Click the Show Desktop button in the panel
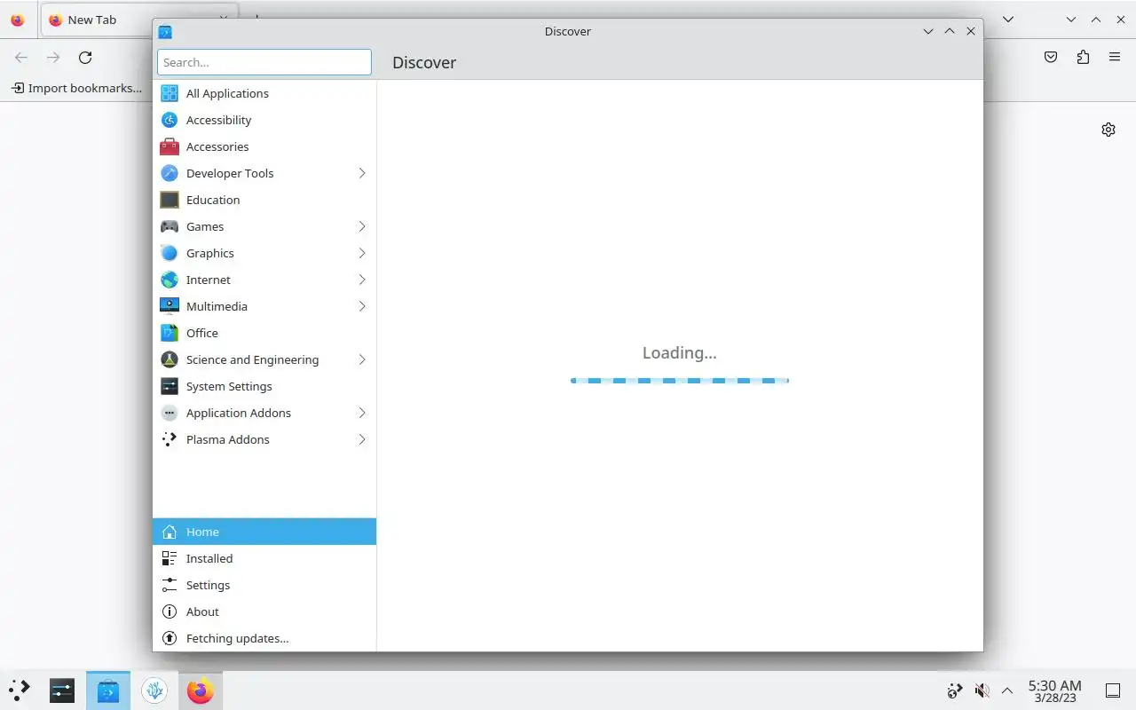1136x710 pixels. [1113, 690]
